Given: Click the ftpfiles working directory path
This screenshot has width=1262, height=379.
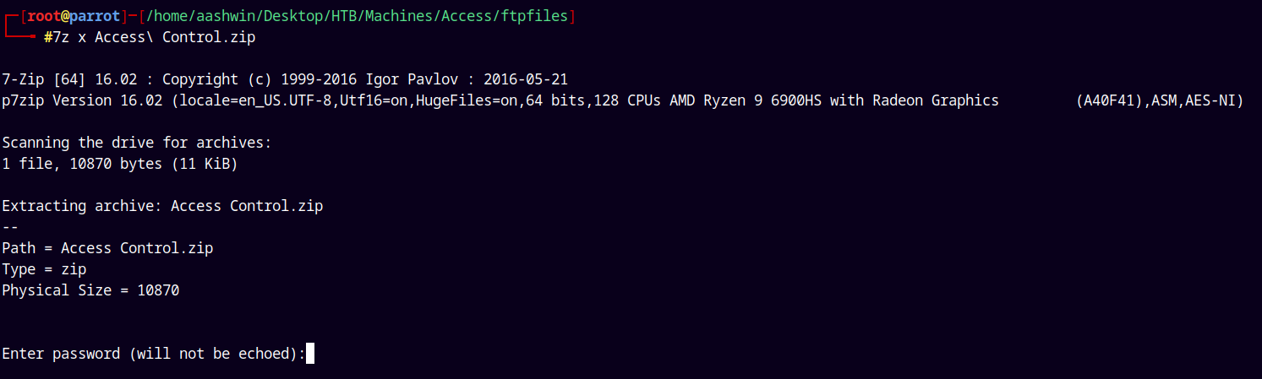Looking at the screenshot, I should click(355, 16).
